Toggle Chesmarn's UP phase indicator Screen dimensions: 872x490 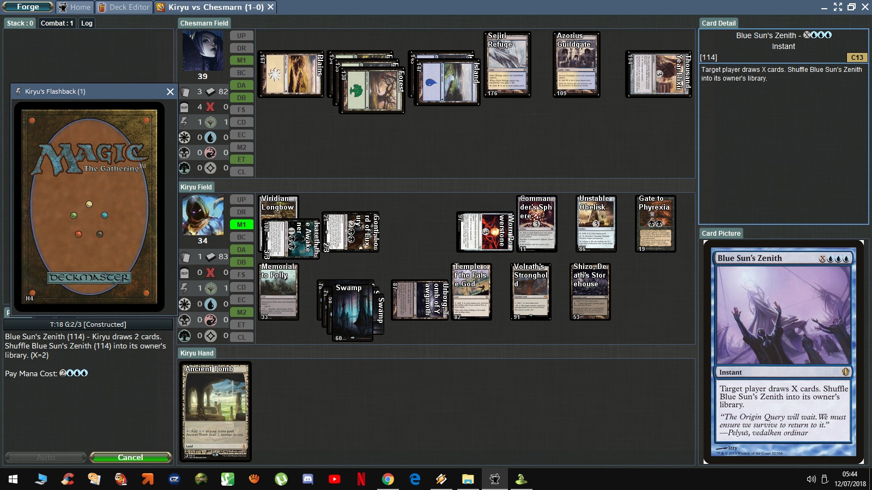click(241, 36)
